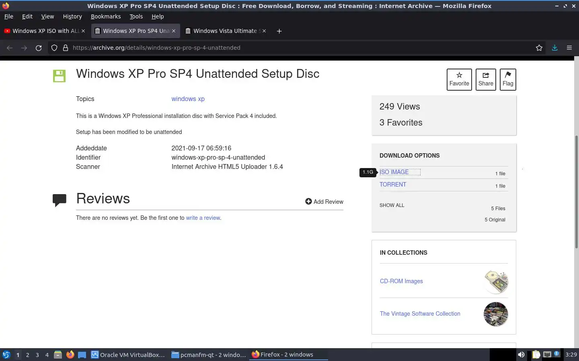Image resolution: width=579 pixels, height=361 pixels.
Task: Click the Firefox taskbar window button
Action: coord(288,355)
